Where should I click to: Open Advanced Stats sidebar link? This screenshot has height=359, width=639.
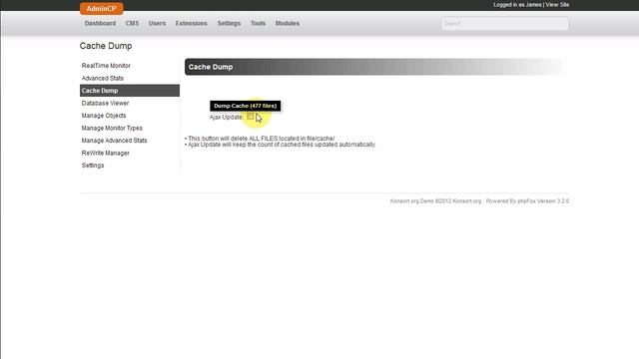click(x=102, y=78)
